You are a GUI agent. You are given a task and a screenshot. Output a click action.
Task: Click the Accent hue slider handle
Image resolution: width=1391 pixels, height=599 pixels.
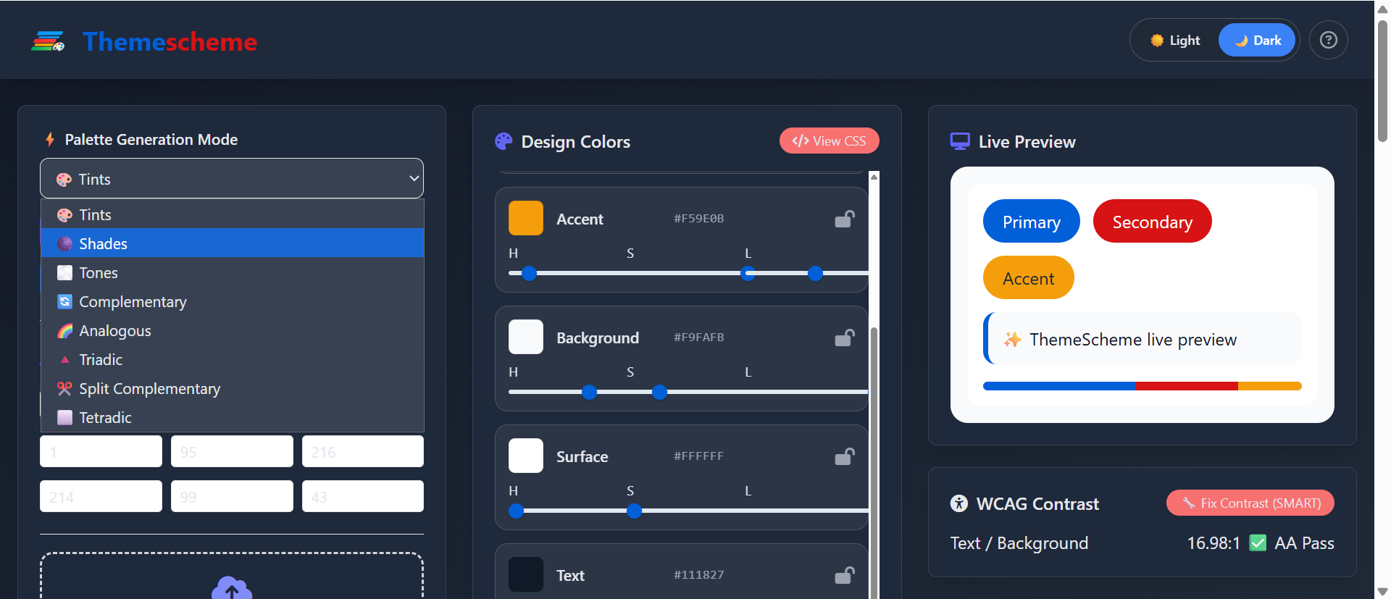(x=530, y=273)
